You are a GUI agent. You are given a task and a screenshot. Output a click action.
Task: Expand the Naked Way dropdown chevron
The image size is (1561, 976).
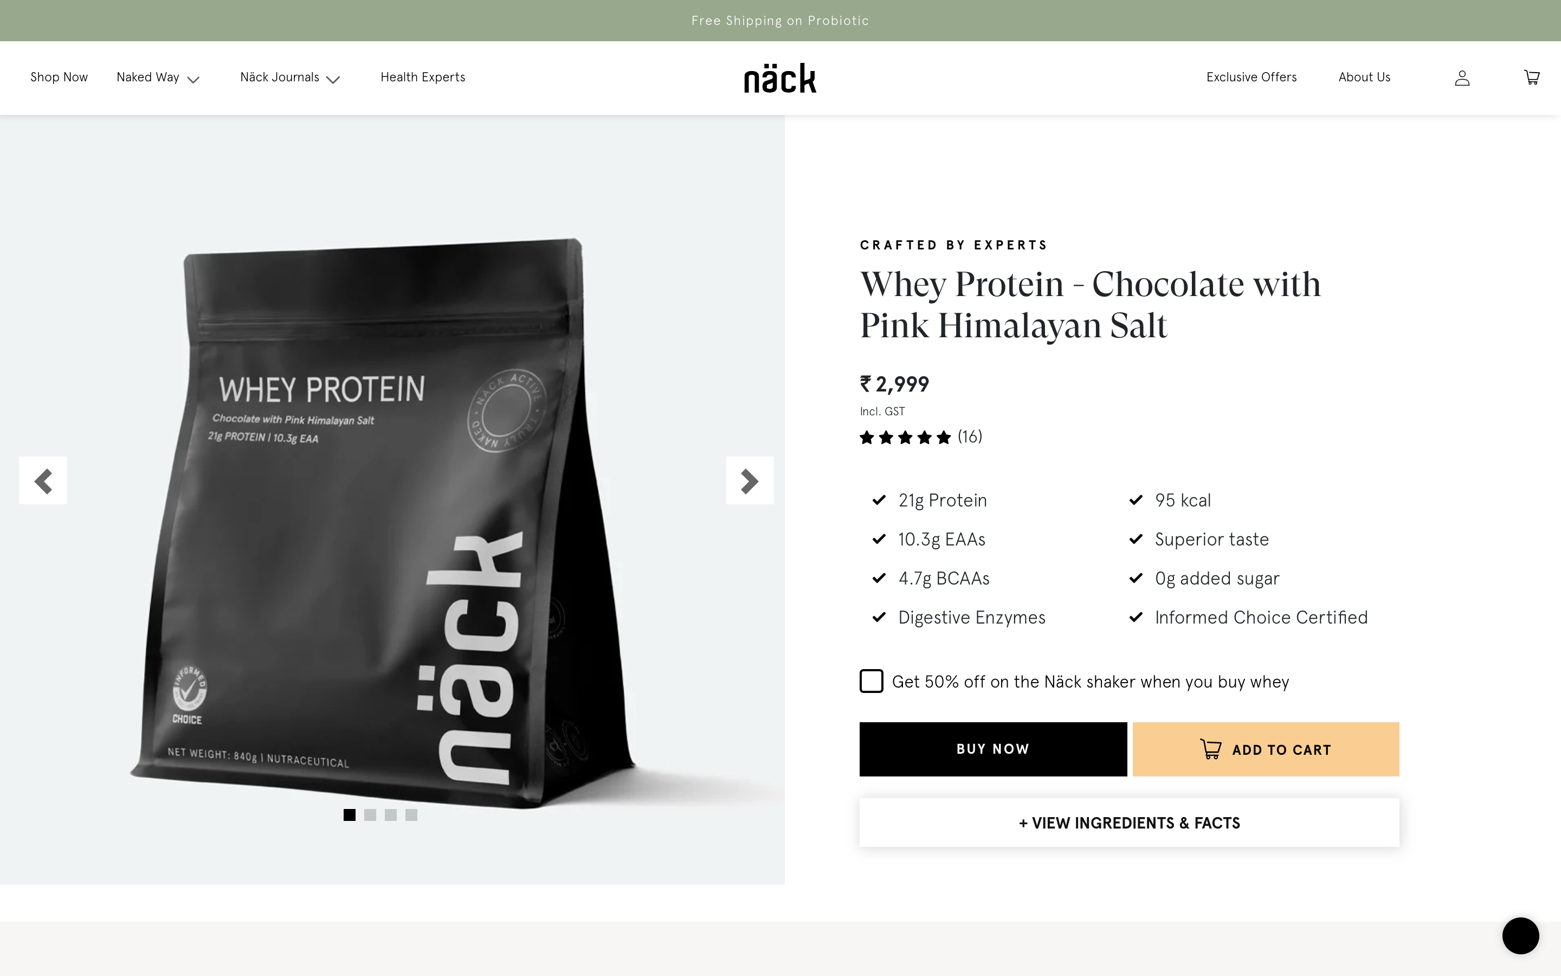(x=193, y=79)
